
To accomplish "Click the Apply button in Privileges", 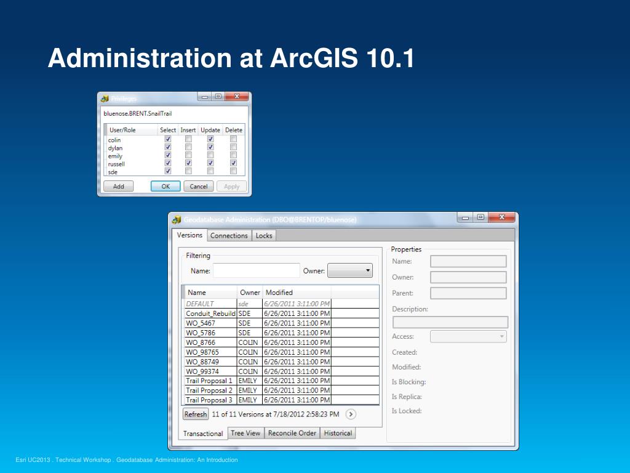I will click(231, 187).
